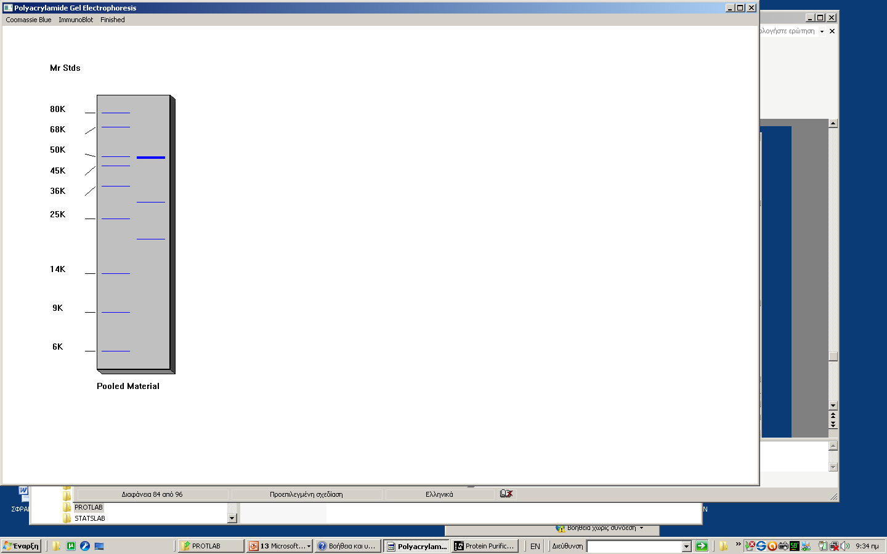This screenshot has height=554, width=887.
Task: Select the 6K standard label
Action: (57, 347)
